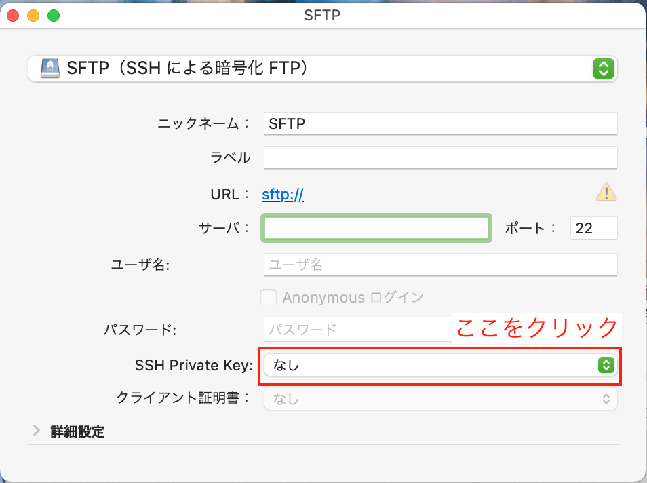
Task: Click into the ラベル text field
Action: (440, 157)
